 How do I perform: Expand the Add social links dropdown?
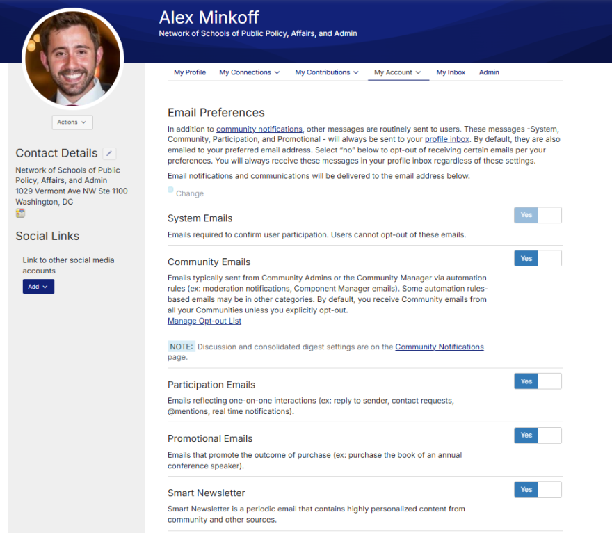(38, 287)
